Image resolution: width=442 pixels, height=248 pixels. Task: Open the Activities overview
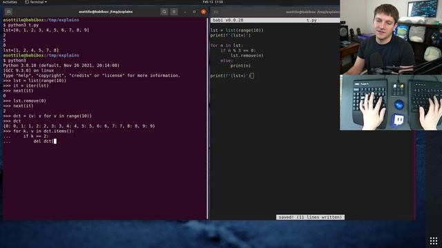pyautogui.click(x=10, y=2)
